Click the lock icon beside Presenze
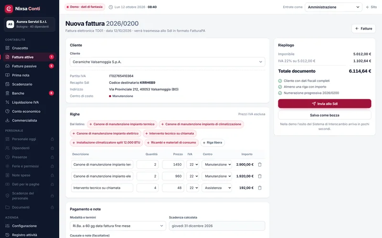The width and height of the screenshot is (382, 238). pyautogui.click(x=52, y=157)
